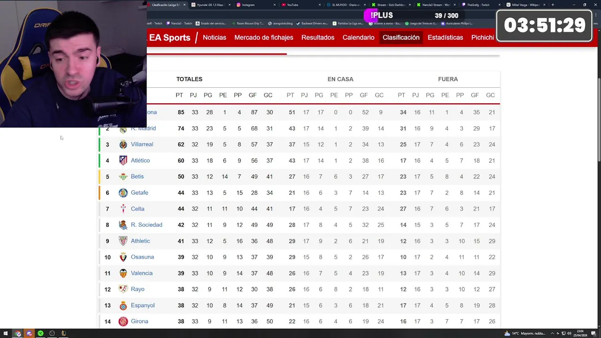Viewport: 601px width, 338px height.
Task: Click the Celta club crest
Action: click(123, 209)
